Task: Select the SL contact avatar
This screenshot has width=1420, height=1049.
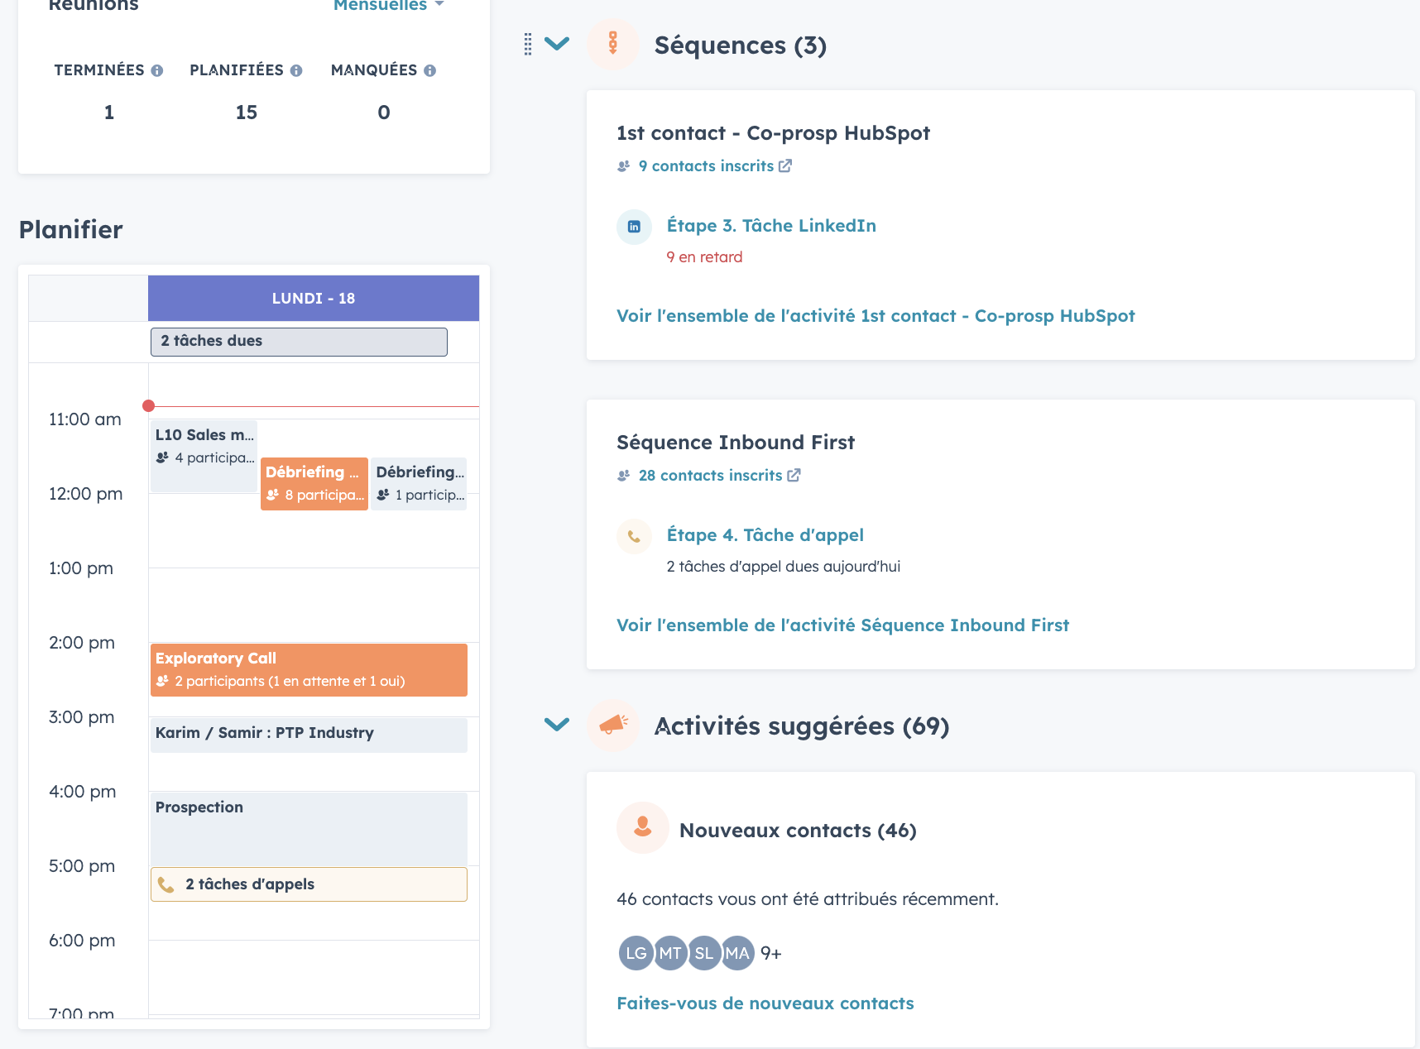Action: click(x=703, y=953)
